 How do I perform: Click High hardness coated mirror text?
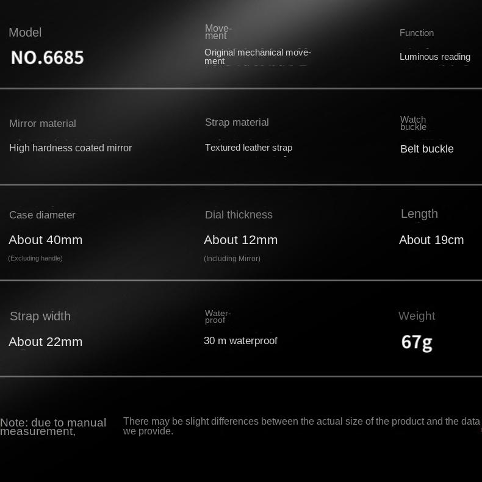click(70, 148)
